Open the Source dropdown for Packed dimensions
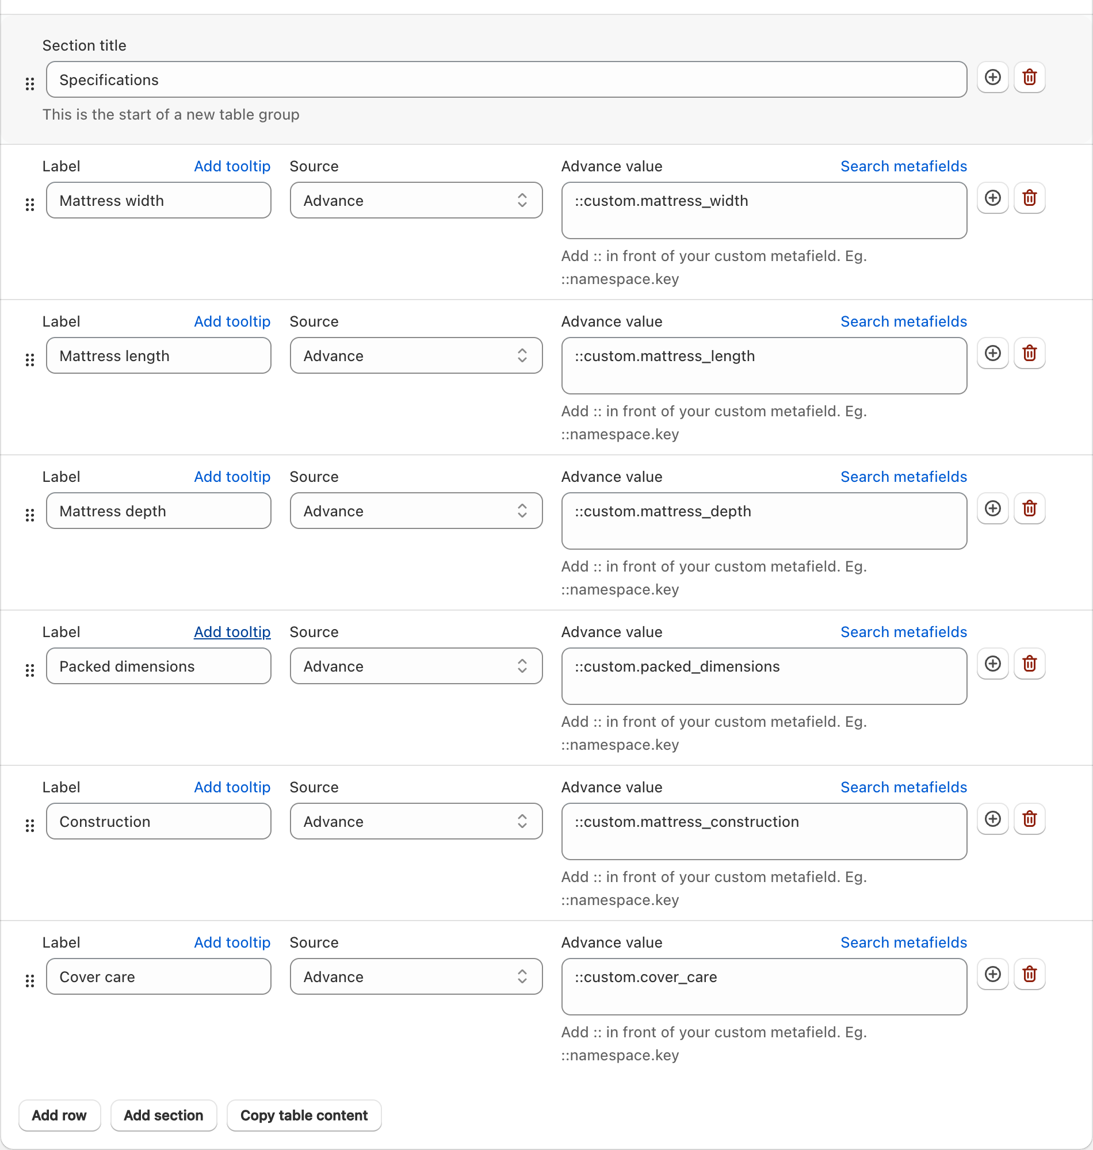 [416, 666]
